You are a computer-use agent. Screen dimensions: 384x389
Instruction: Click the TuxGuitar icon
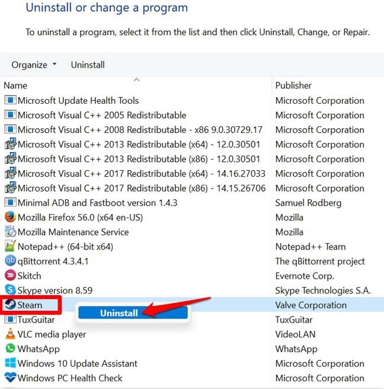(10, 319)
